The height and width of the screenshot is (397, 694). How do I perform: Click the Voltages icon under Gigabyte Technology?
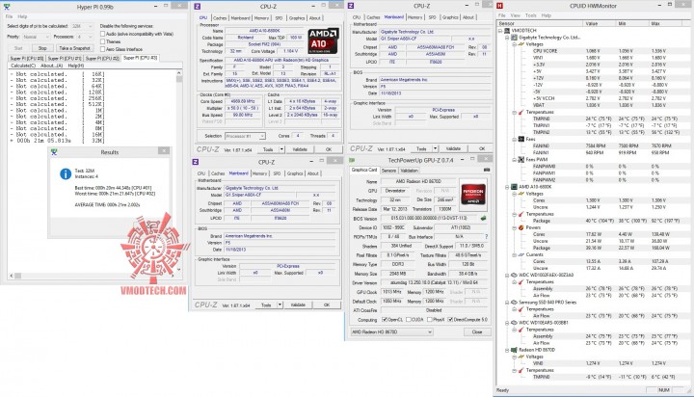click(520, 44)
